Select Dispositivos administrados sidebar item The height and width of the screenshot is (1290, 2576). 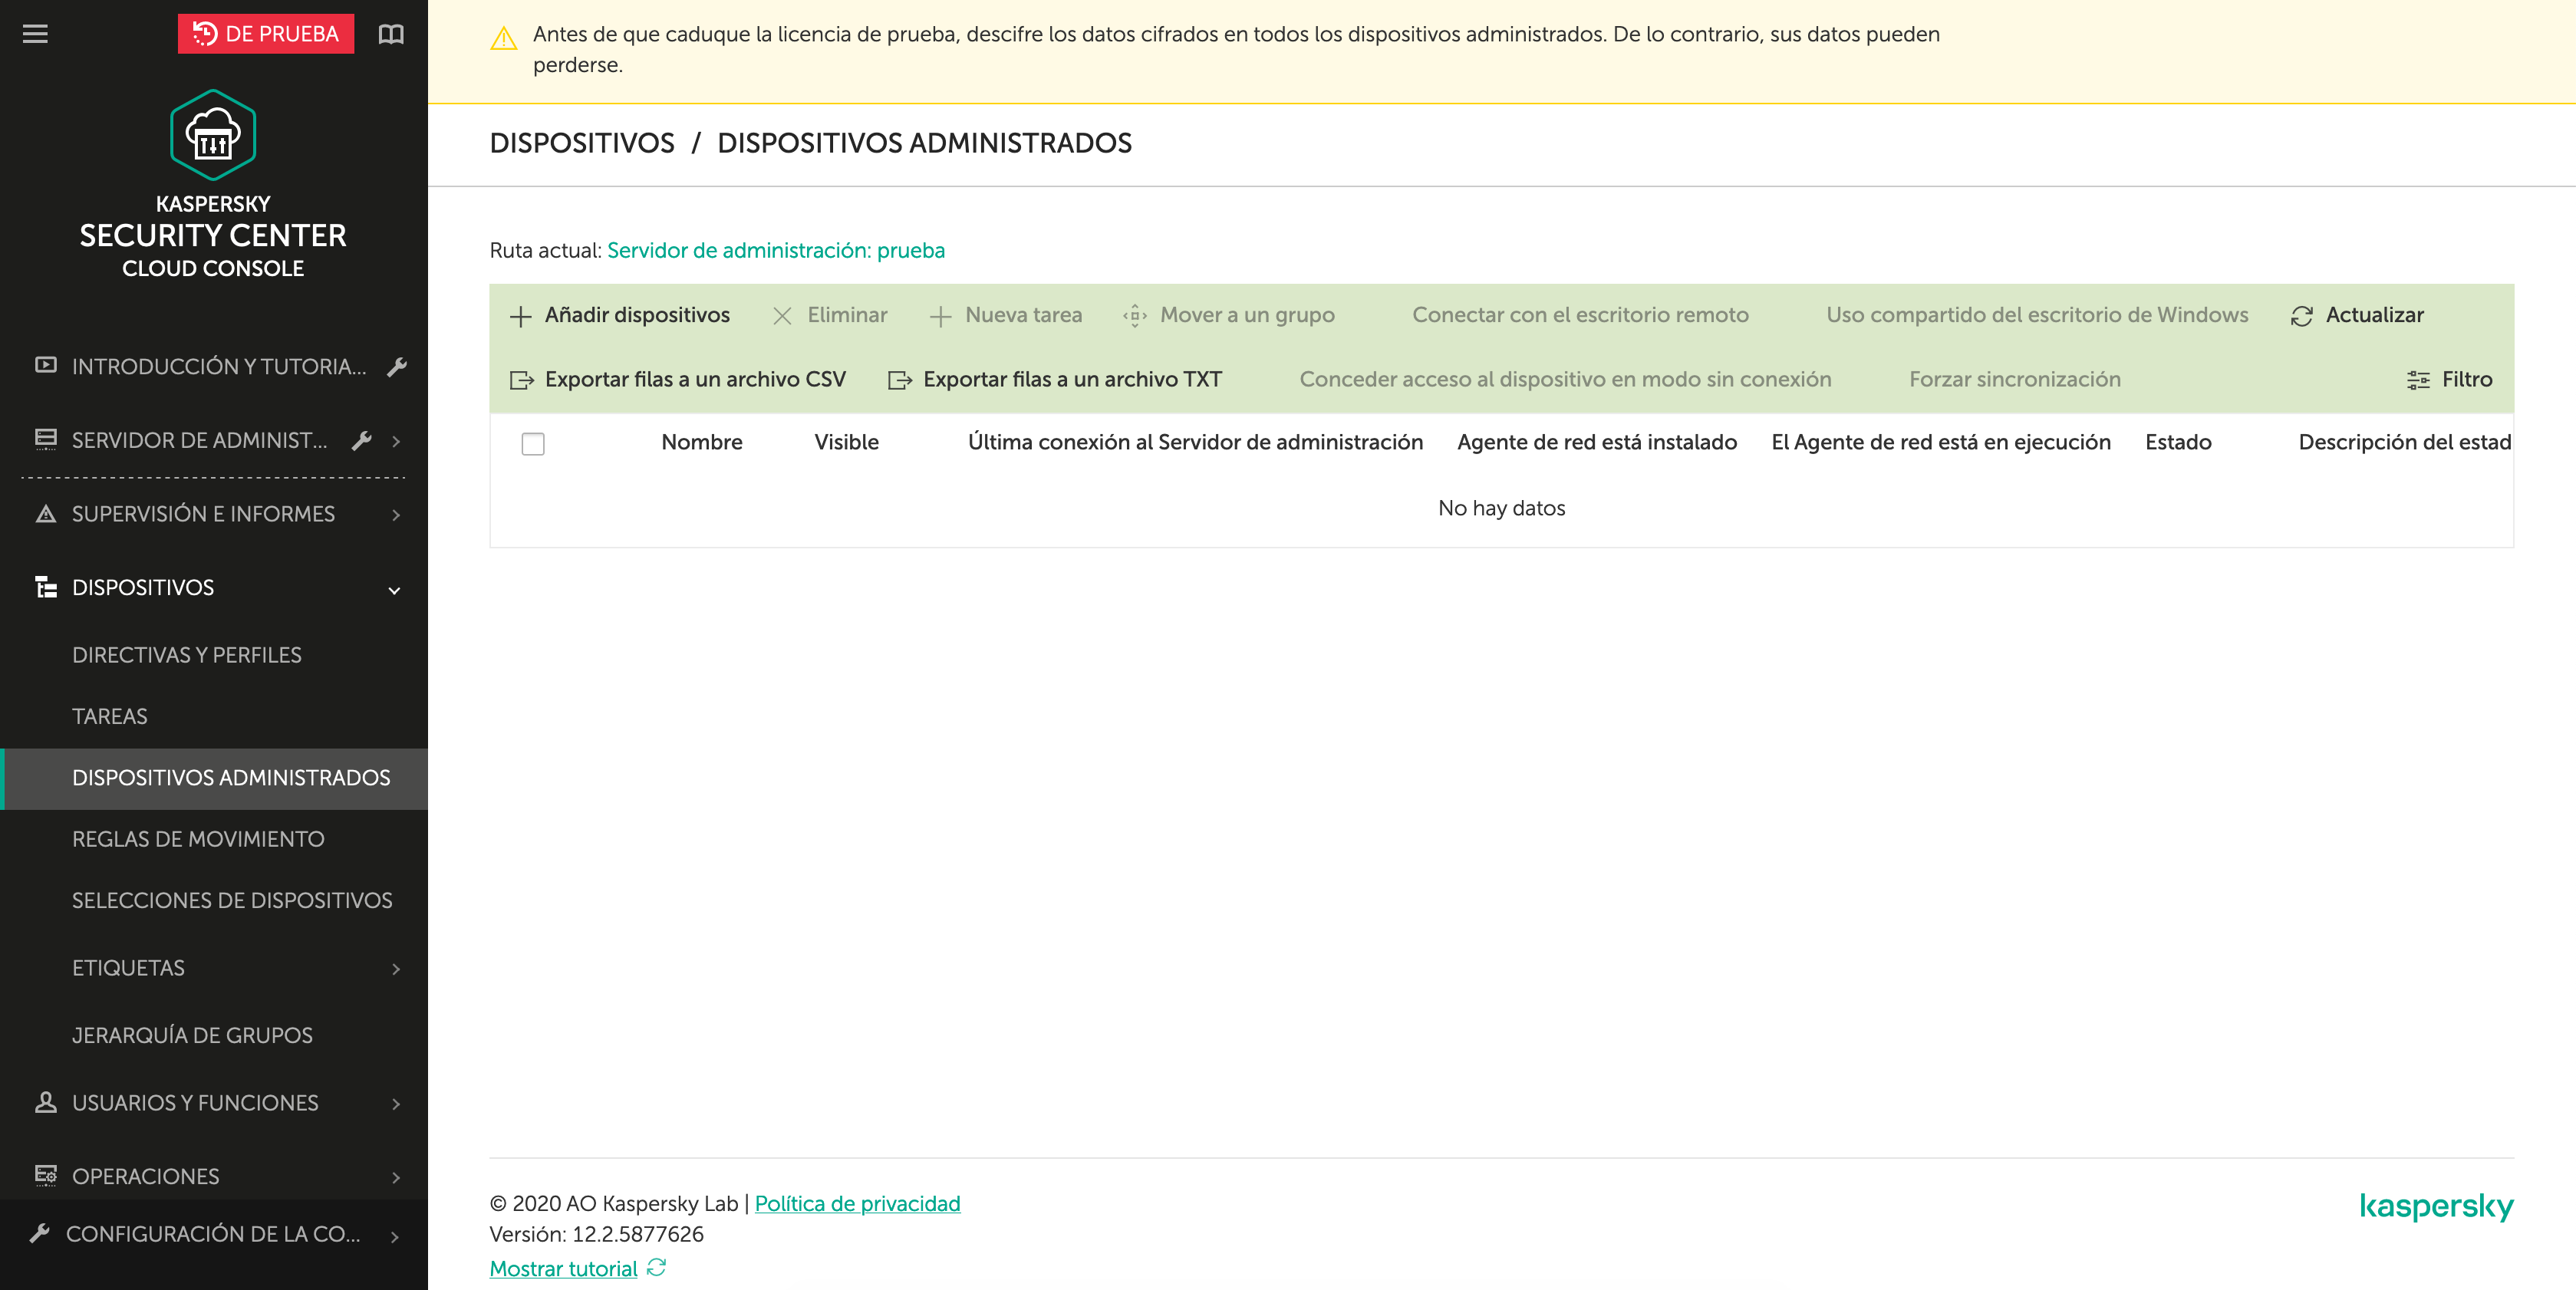point(214,778)
